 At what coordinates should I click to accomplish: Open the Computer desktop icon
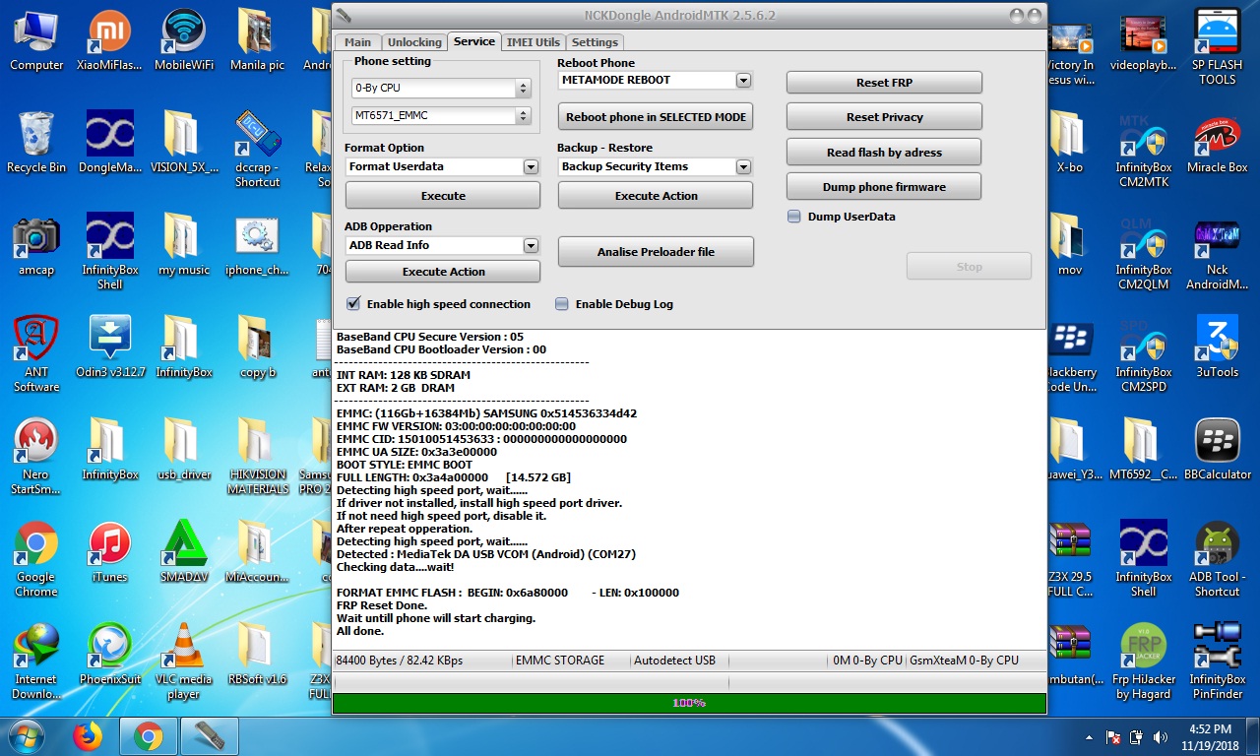click(36, 41)
